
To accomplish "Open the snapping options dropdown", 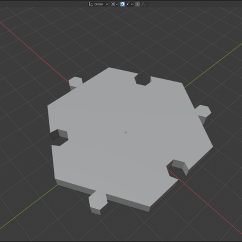I will click(129, 4).
